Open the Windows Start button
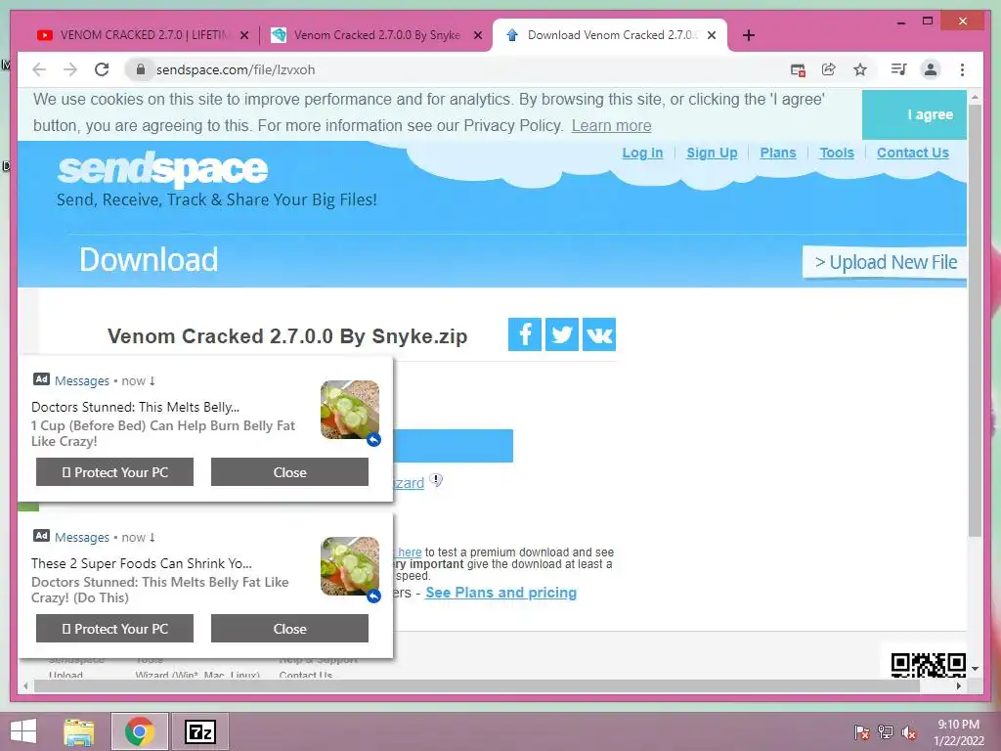 pos(23,731)
